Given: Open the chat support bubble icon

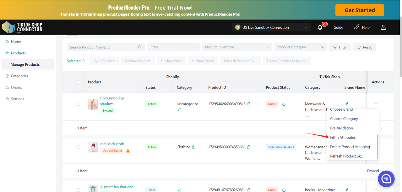Looking at the screenshot, I should (x=386, y=179).
